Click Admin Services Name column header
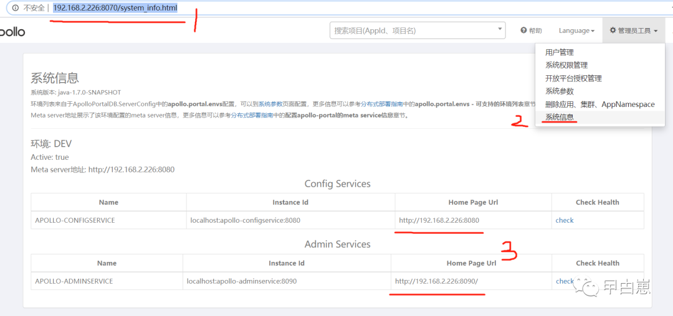 point(107,263)
